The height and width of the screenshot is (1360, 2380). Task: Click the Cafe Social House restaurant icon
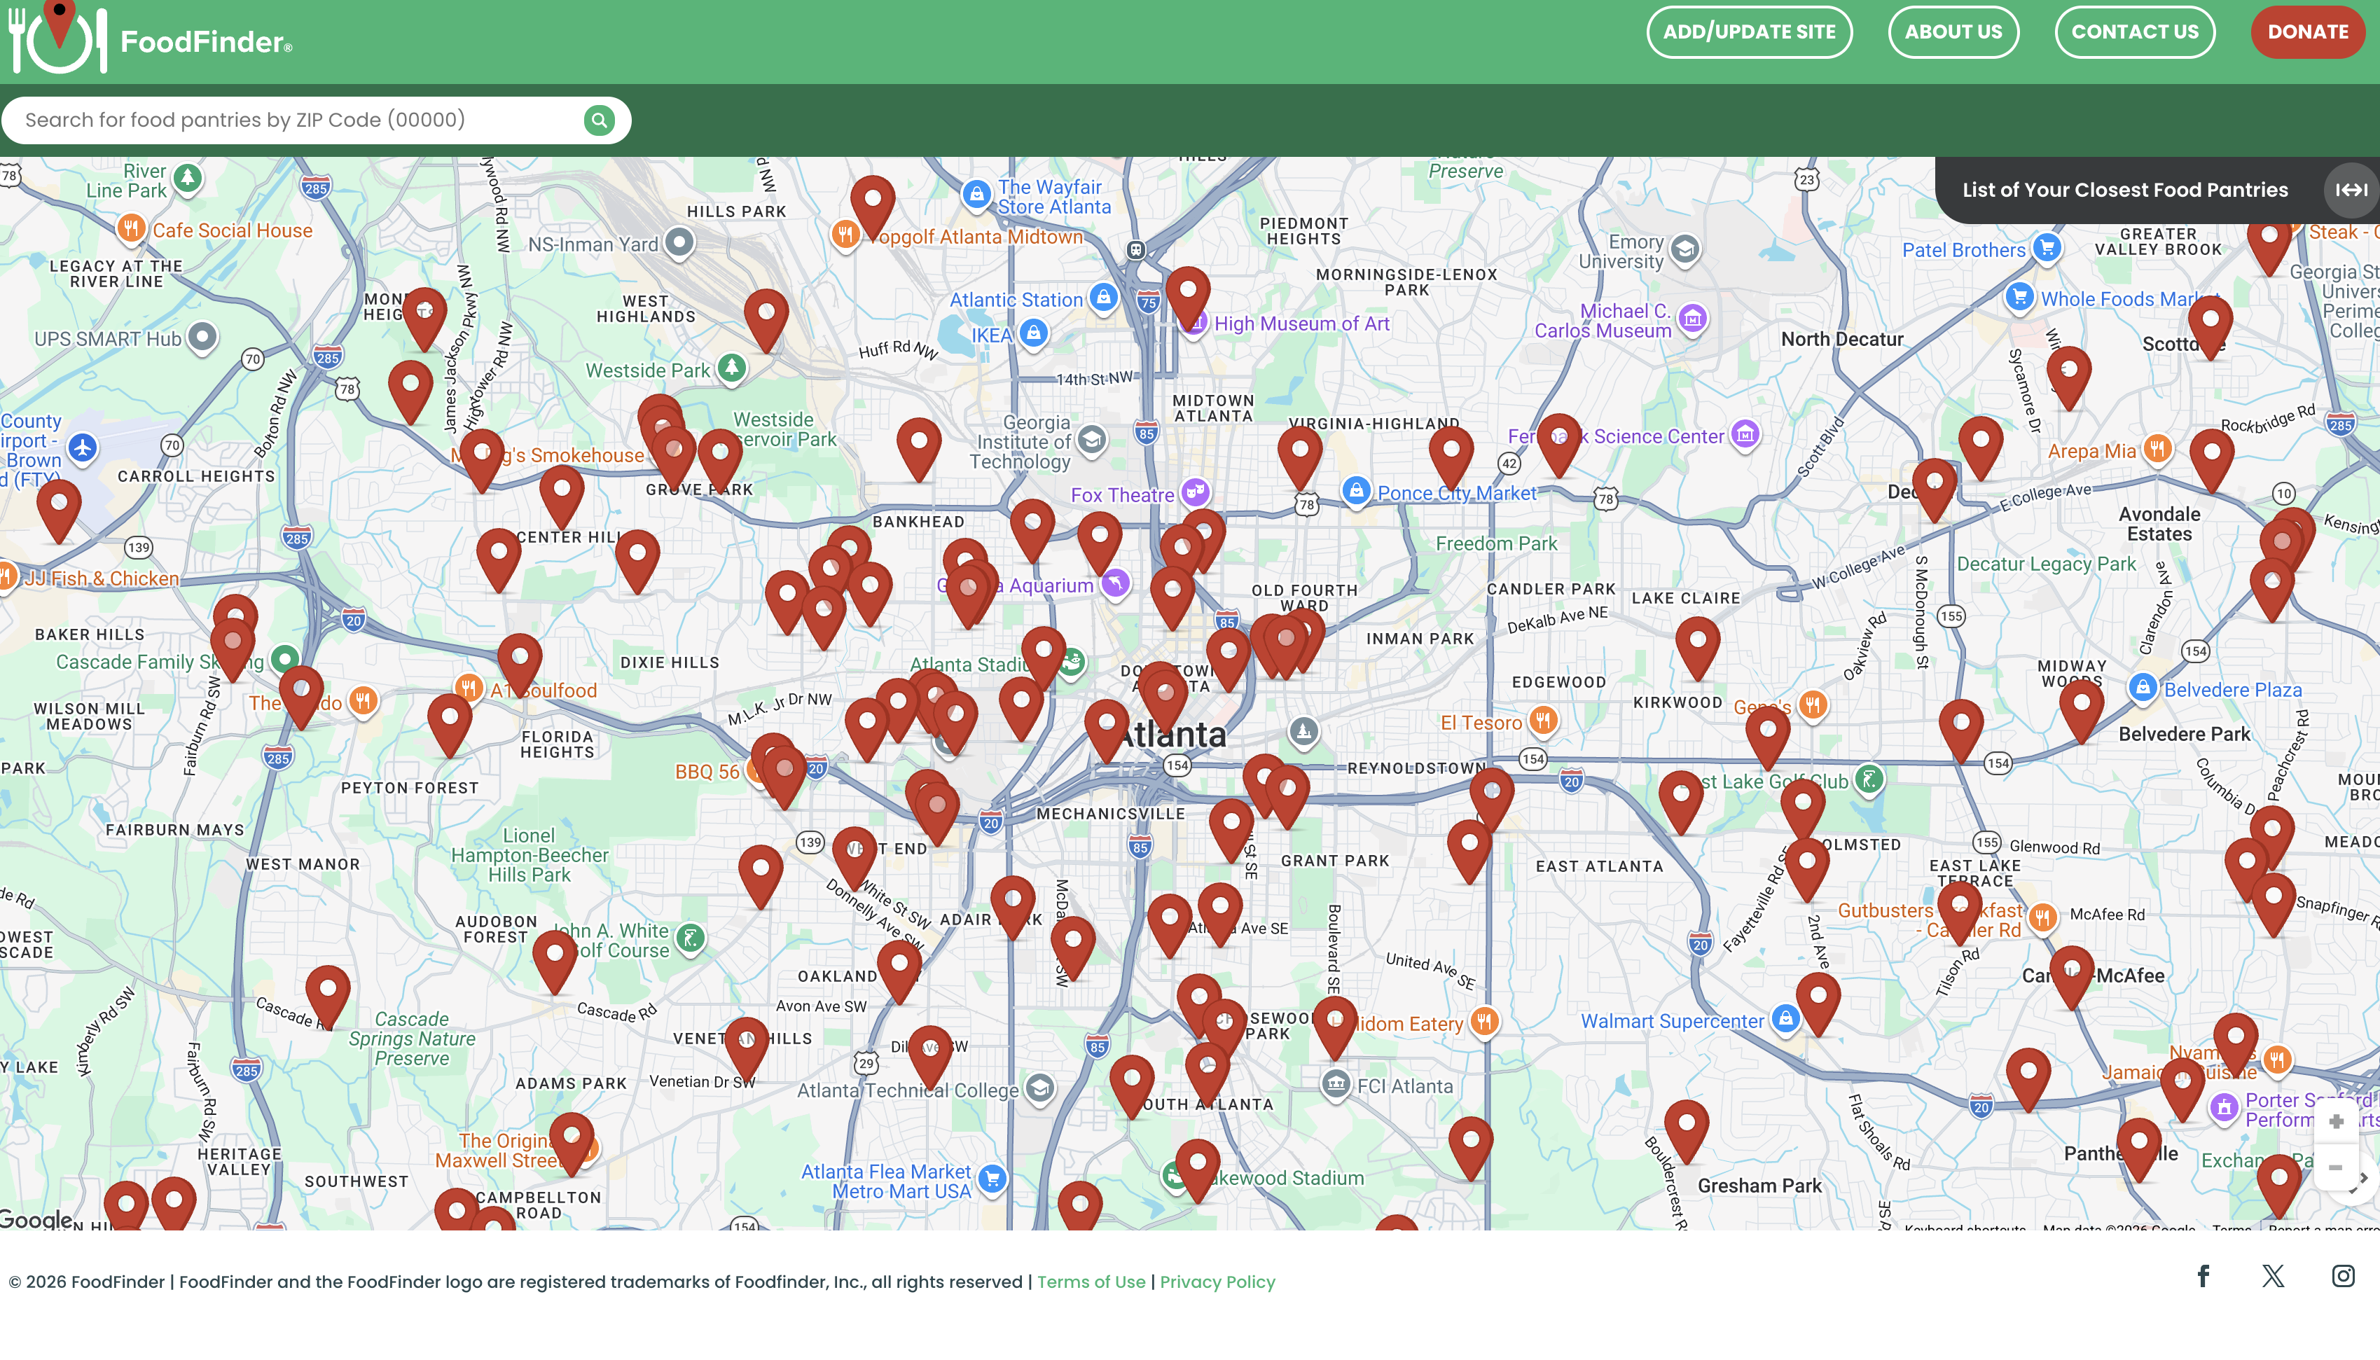(x=131, y=228)
